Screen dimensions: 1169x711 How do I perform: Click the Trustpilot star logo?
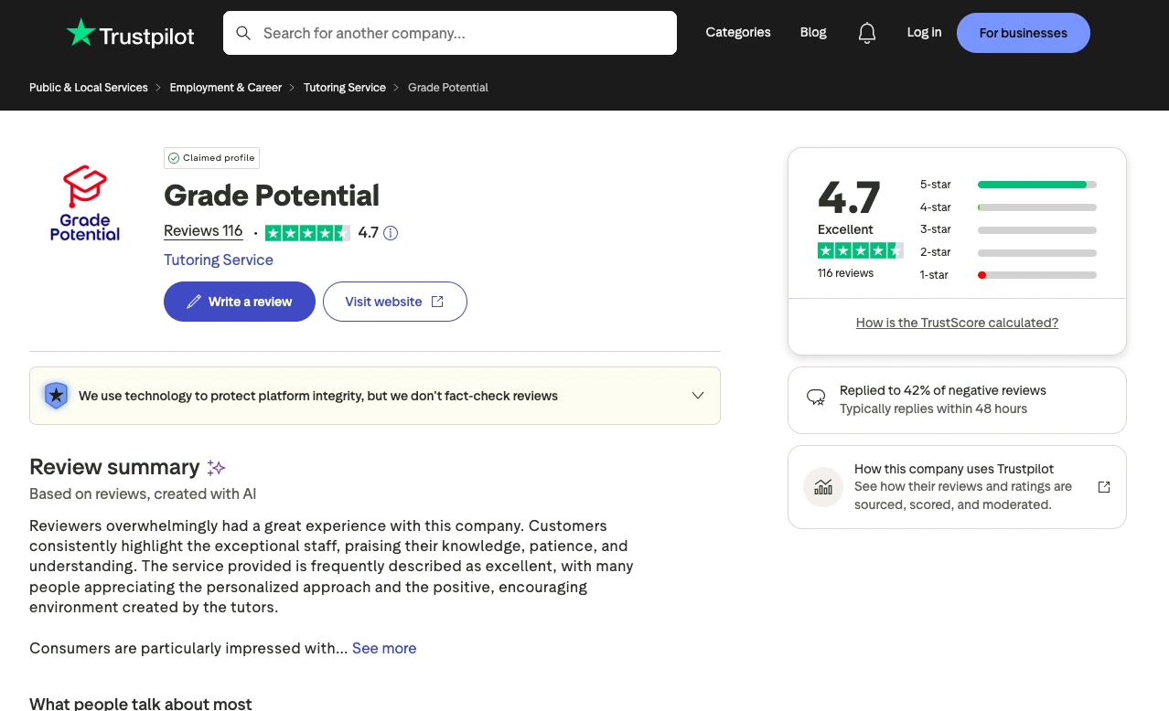(x=80, y=33)
